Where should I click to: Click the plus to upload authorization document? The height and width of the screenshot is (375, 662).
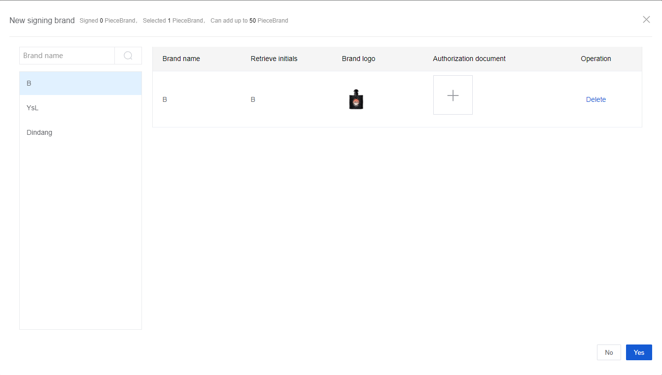(x=453, y=95)
